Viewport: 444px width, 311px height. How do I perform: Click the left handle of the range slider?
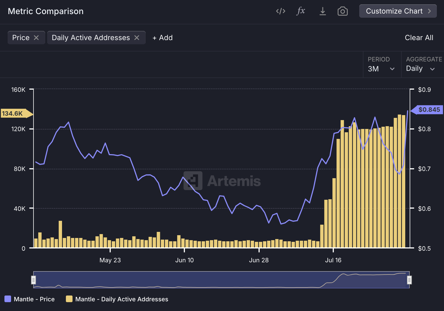pyautogui.click(x=33, y=280)
